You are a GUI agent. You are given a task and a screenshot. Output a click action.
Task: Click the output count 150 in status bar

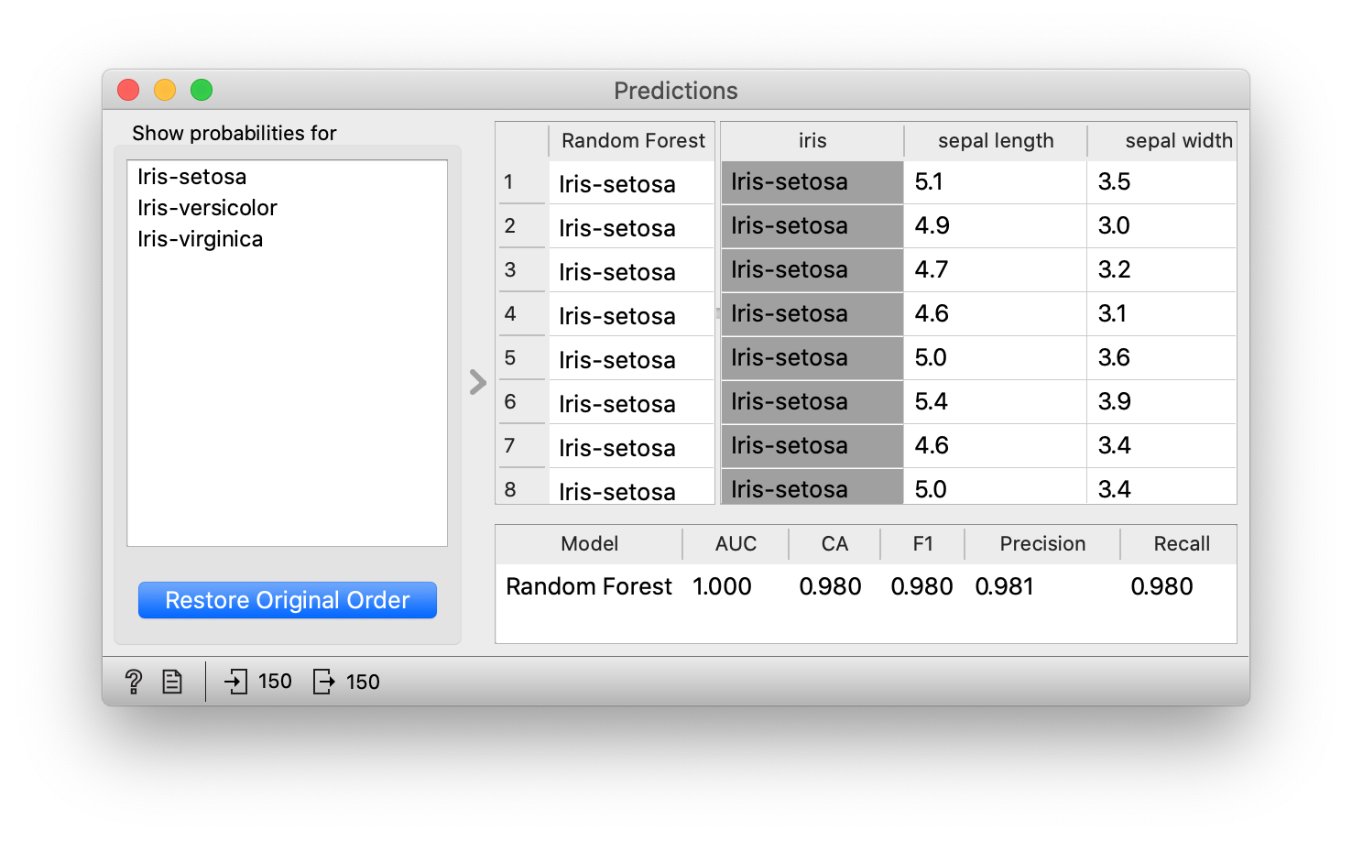click(x=363, y=682)
